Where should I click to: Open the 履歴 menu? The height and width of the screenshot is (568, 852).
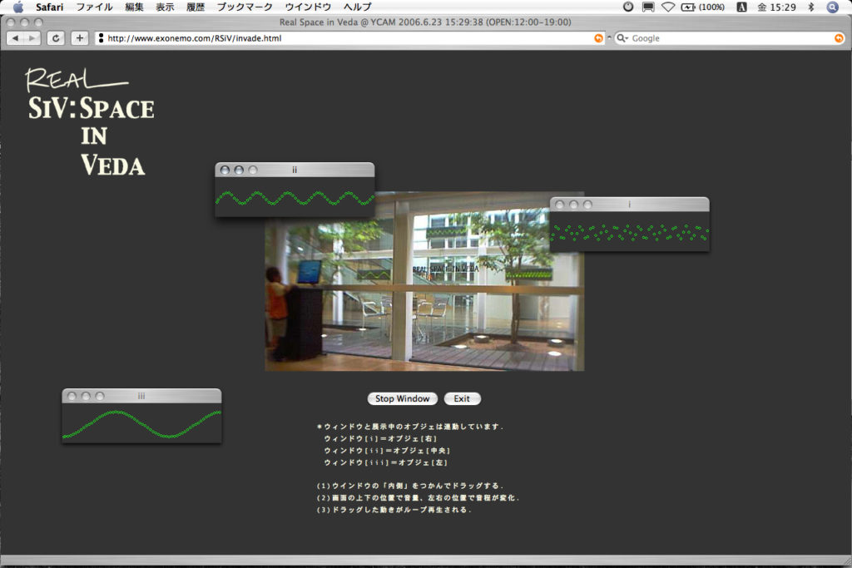pyautogui.click(x=196, y=7)
